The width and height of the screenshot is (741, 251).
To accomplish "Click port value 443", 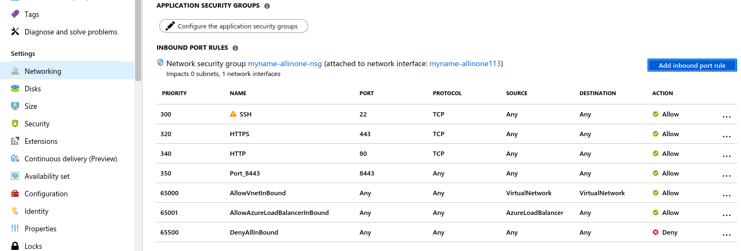I will pyautogui.click(x=364, y=134).
